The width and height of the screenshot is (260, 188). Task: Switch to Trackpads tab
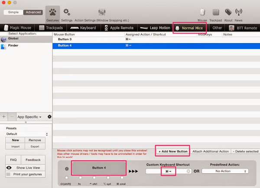point(51,28)
